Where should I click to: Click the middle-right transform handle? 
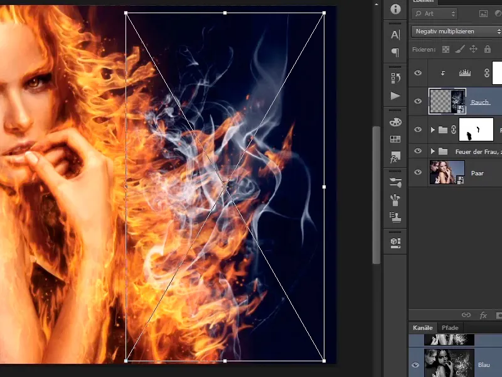324,187
